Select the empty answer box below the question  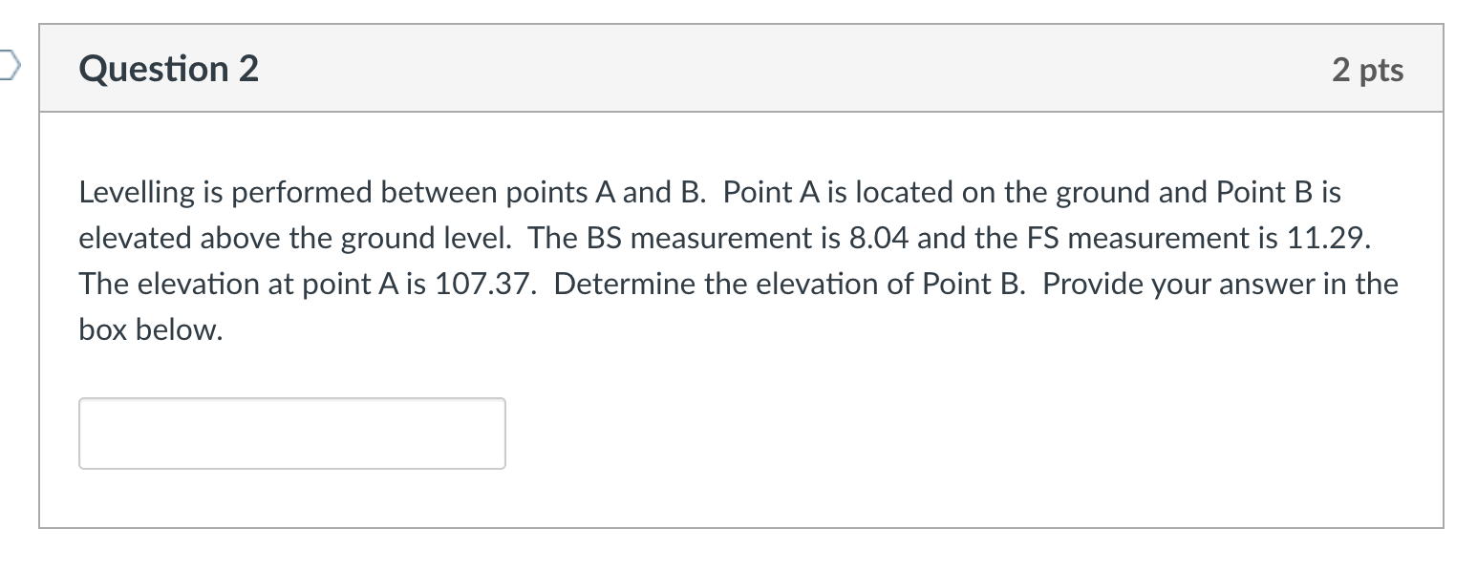coord(291,433)
